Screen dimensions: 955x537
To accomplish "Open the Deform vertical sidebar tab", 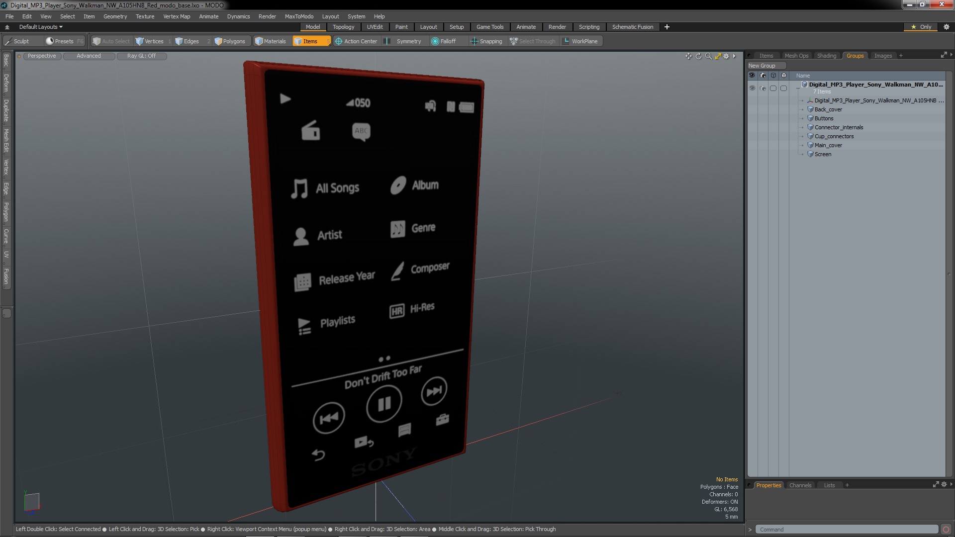I will [6, 83].
